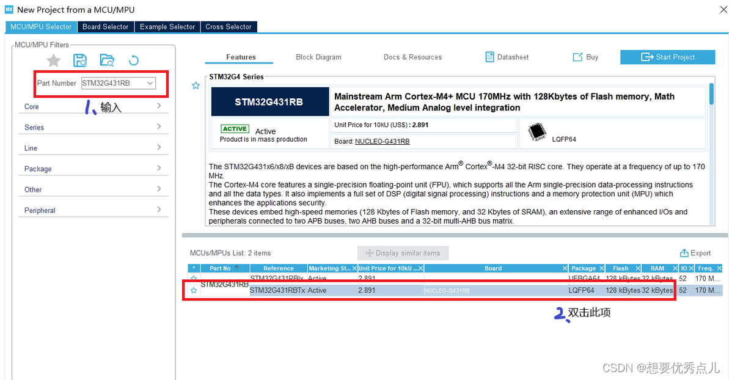Click the LQFP64 chip package image
This screenshot has width=729, height=380.
coord(537,132)
